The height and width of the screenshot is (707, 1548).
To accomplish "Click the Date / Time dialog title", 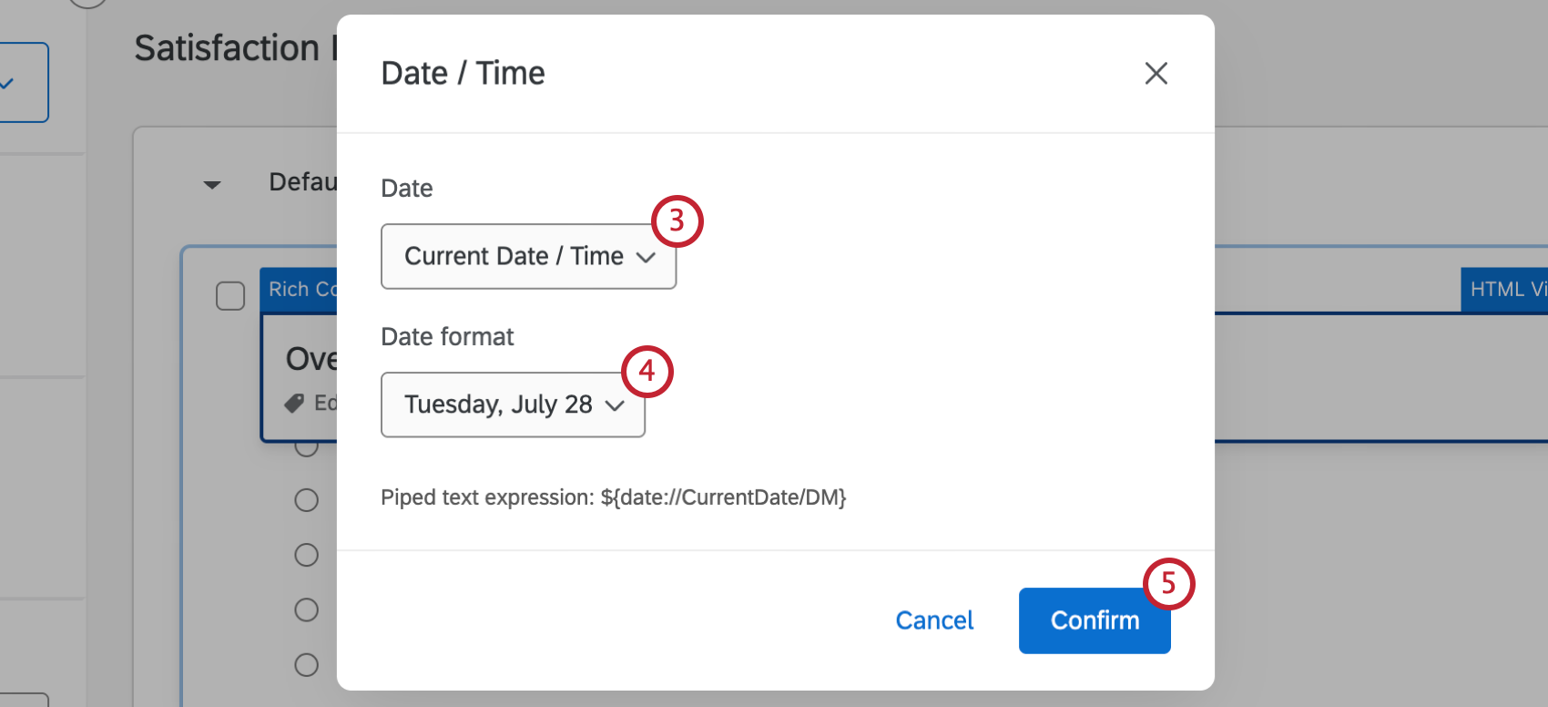I will click(463, 73).
